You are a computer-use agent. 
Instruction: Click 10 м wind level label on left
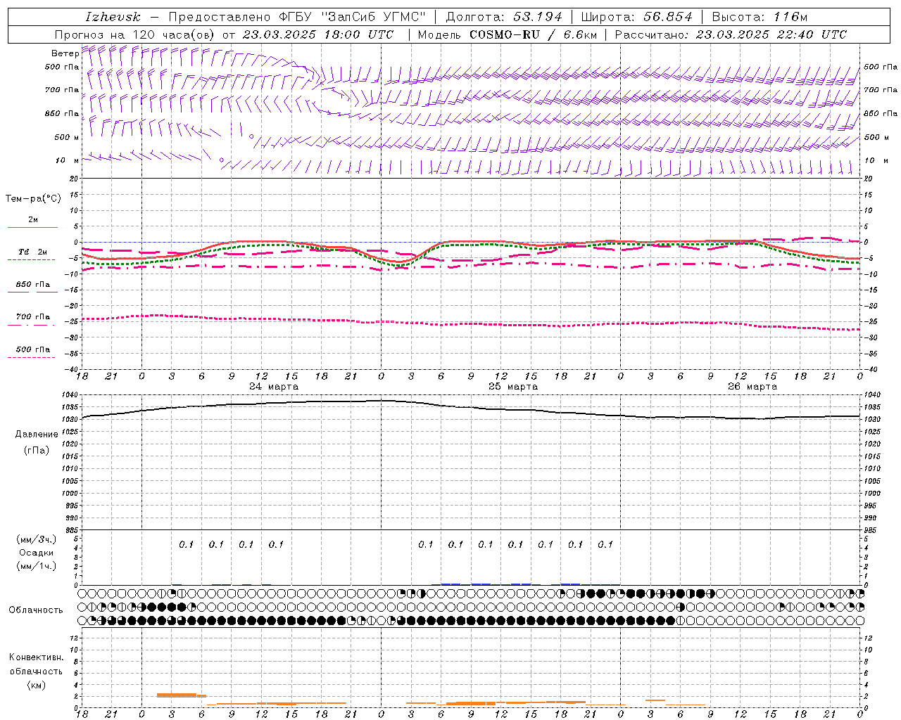point(68,160)
